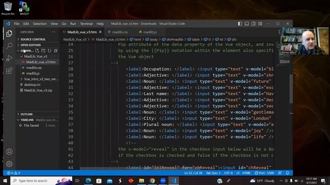Screen dimensions: 330x185
Task: Open the Manage gear menu
Action: coord(9,163)
